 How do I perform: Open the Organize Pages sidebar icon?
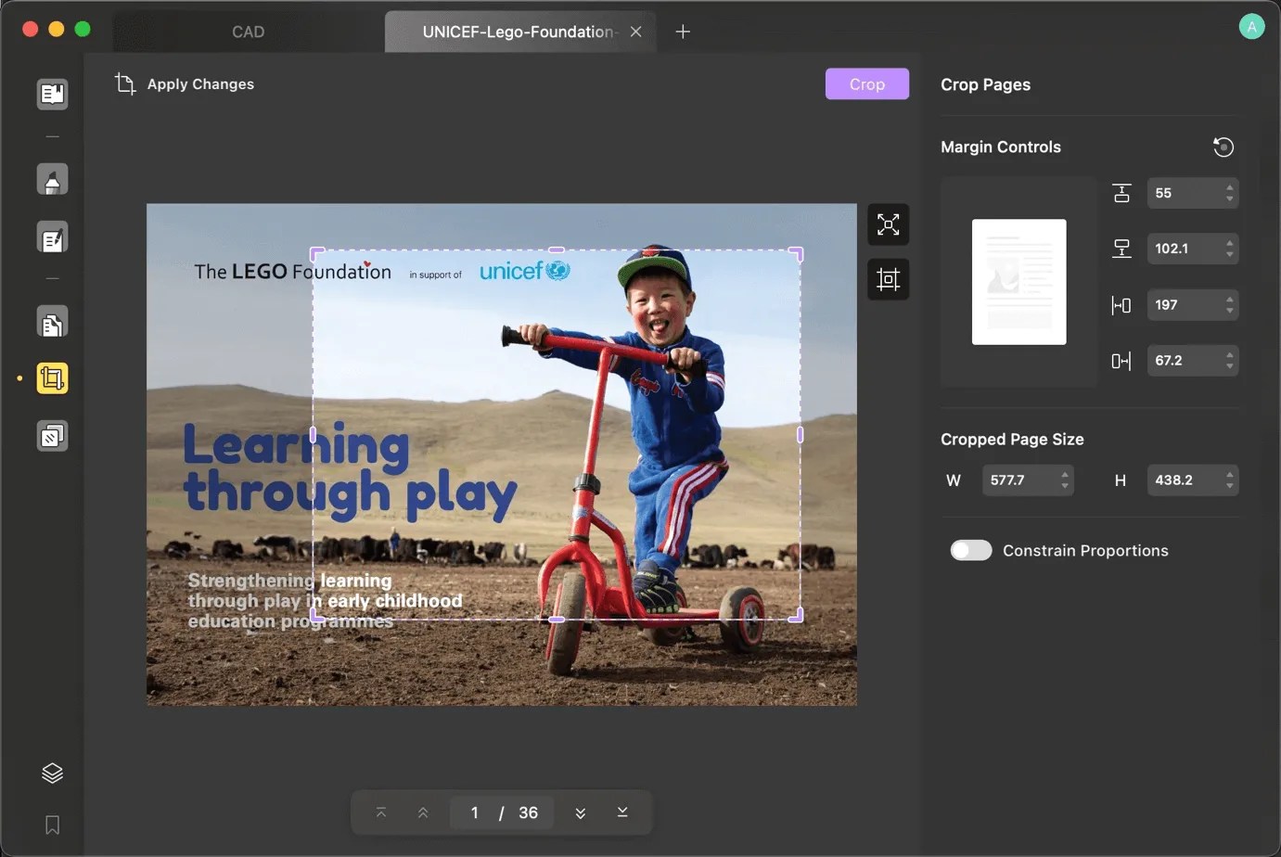point(52,322)
